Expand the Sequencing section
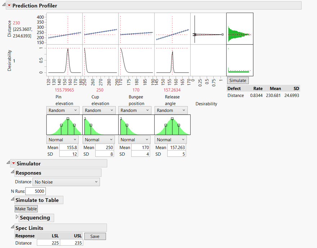Viewport: 317px width, 248px height. (17, 217)
